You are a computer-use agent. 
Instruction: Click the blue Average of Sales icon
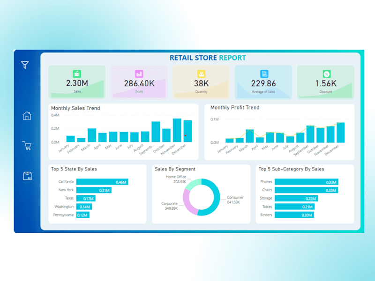(264, 74)
